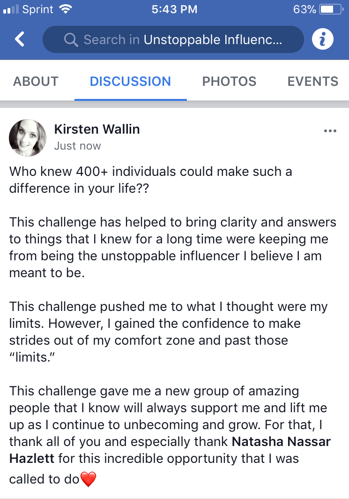
Task: Tap the post's opening paragraph text
Action: pos(150,180)
